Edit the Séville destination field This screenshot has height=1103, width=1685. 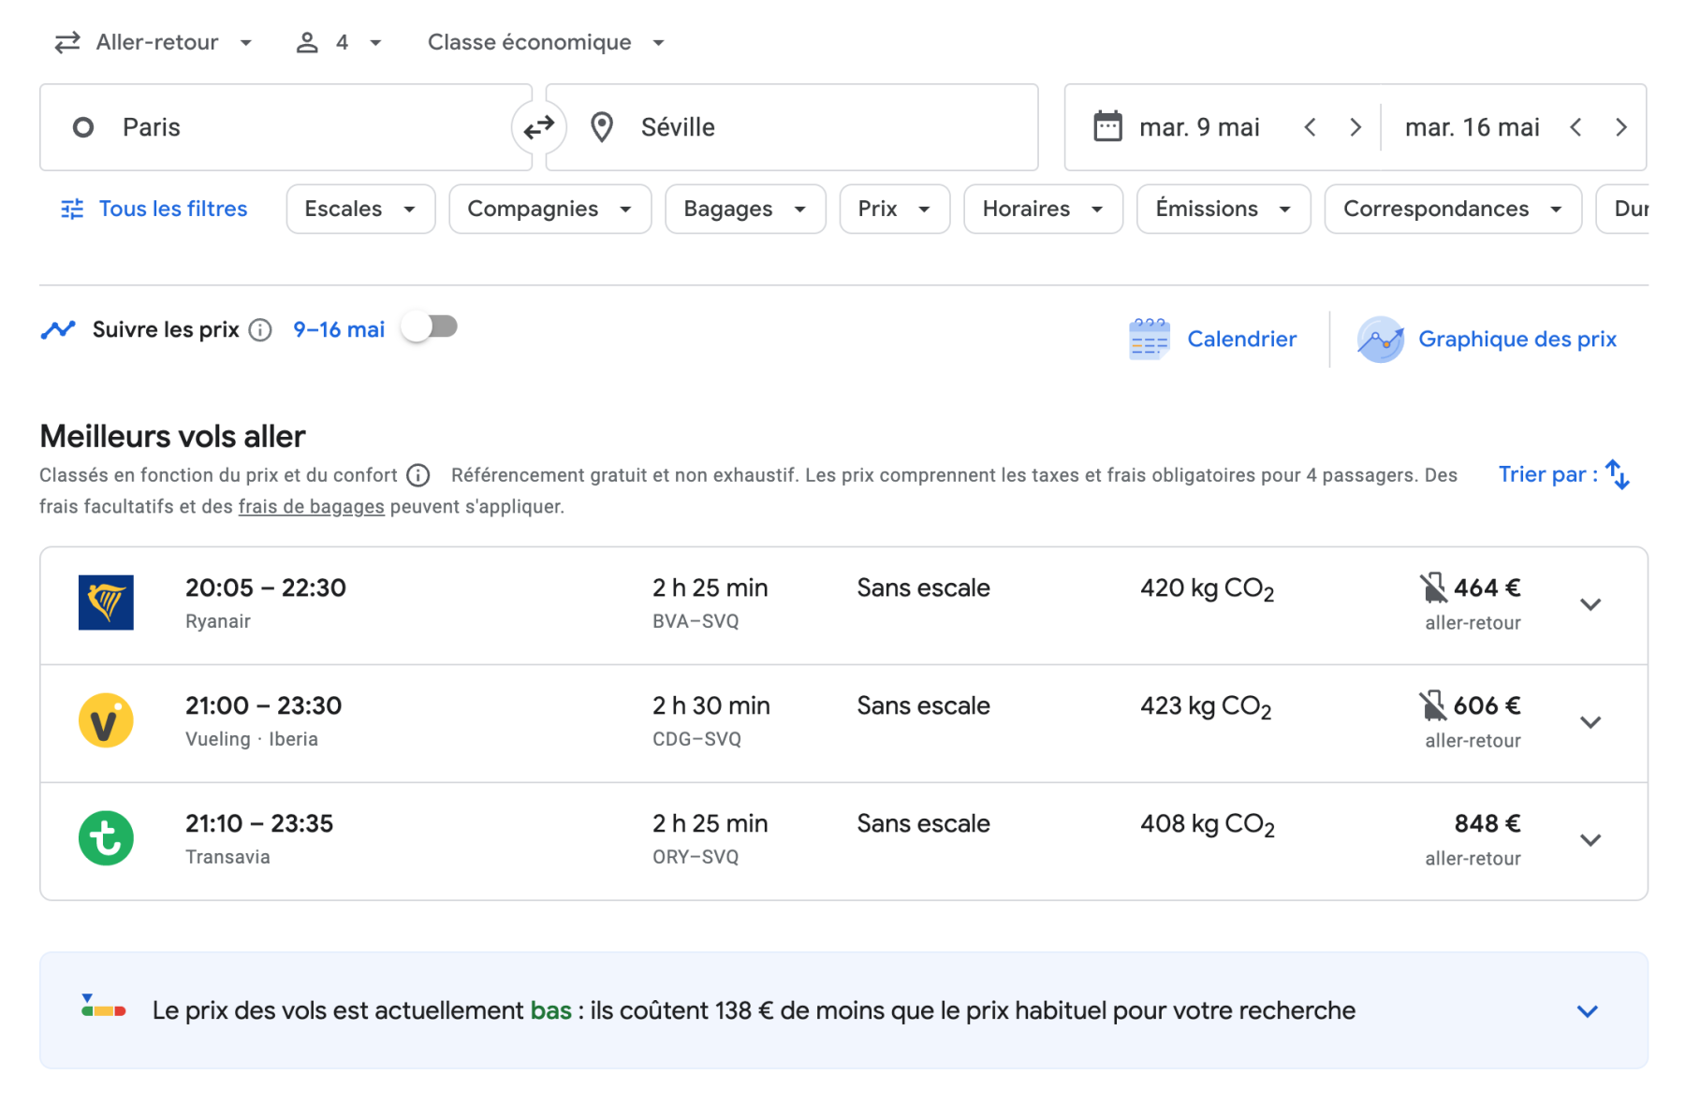(x=792, y=127)
